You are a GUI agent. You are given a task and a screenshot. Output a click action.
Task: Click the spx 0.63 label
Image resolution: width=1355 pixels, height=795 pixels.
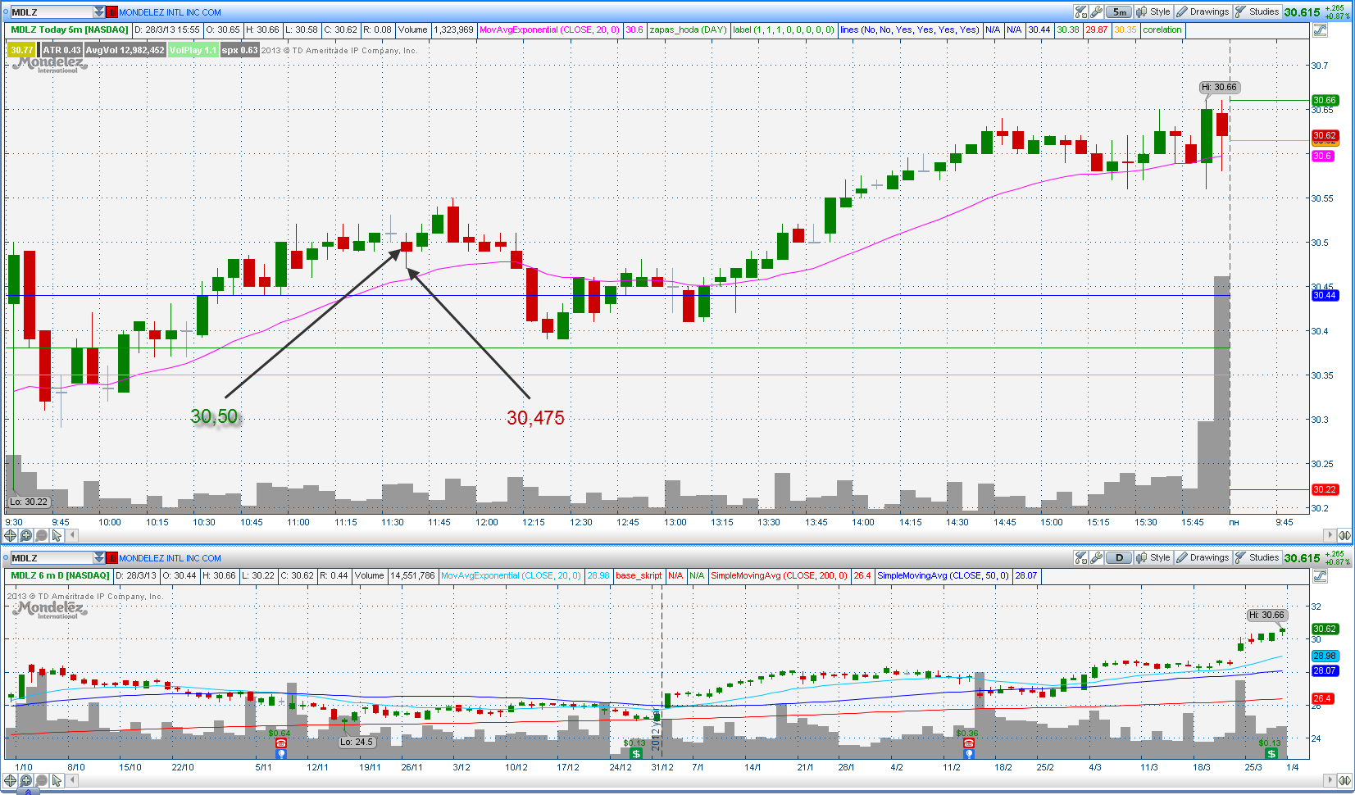click(239, 50)
